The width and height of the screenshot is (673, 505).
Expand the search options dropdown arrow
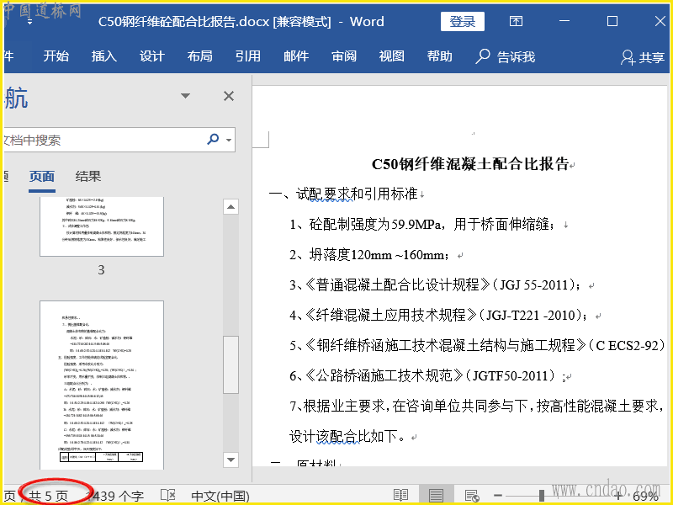point(229,140)
